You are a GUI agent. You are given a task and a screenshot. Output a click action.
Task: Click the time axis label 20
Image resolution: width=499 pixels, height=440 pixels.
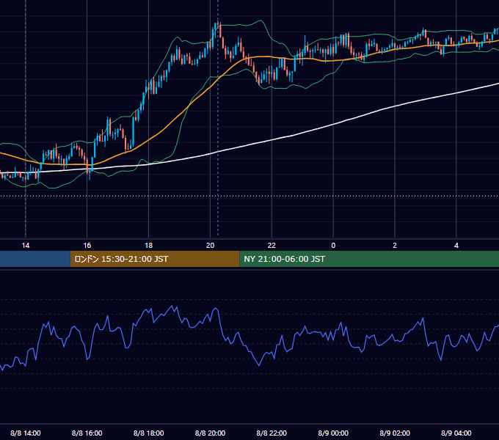click(x=210, y=246)
